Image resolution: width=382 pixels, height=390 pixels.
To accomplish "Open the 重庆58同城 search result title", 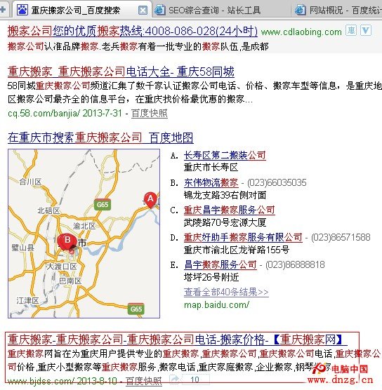I will (121, 72).
